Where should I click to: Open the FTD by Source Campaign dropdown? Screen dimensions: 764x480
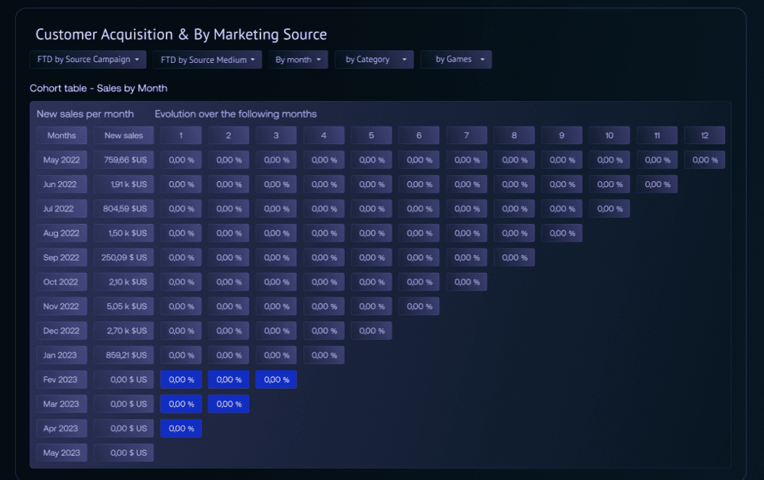pyautogui.click(x=88, y=60)
